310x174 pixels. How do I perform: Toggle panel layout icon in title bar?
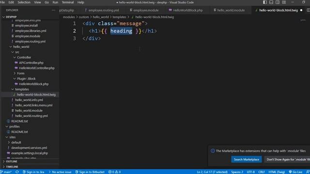(271, 2)
